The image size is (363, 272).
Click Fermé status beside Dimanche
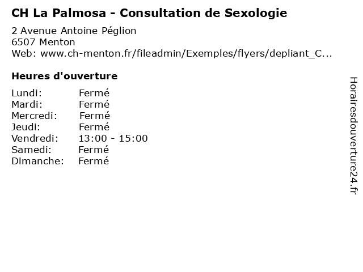94,161
